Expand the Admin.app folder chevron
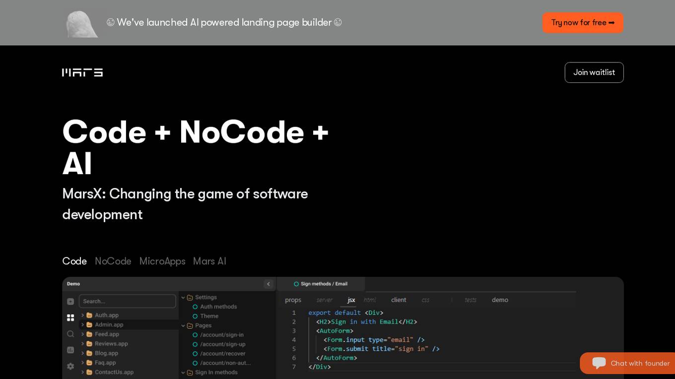The image size is (675, 379). click(x=83, y=325)
